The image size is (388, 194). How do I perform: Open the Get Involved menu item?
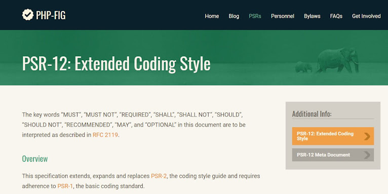366,16
